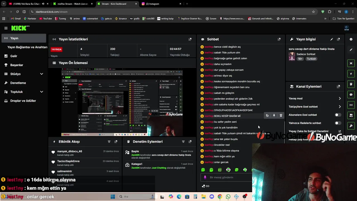Open WhatsApp from the Windows taskbar

point(228,197)
